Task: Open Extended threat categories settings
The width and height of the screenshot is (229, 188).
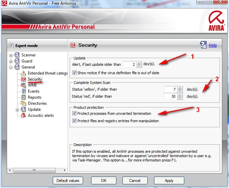Action: click(48, 73)
